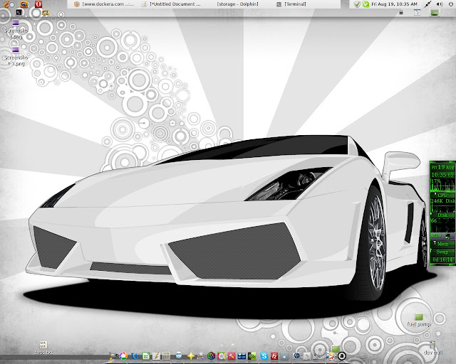Click the 10:35 clock in GKrellM widget
The image size is (456, 364).
[x=442, y=175]
